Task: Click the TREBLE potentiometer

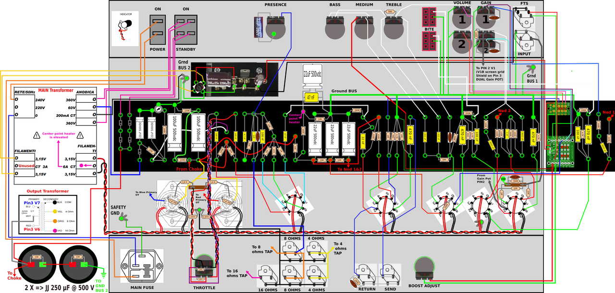Action: point(394,28)
